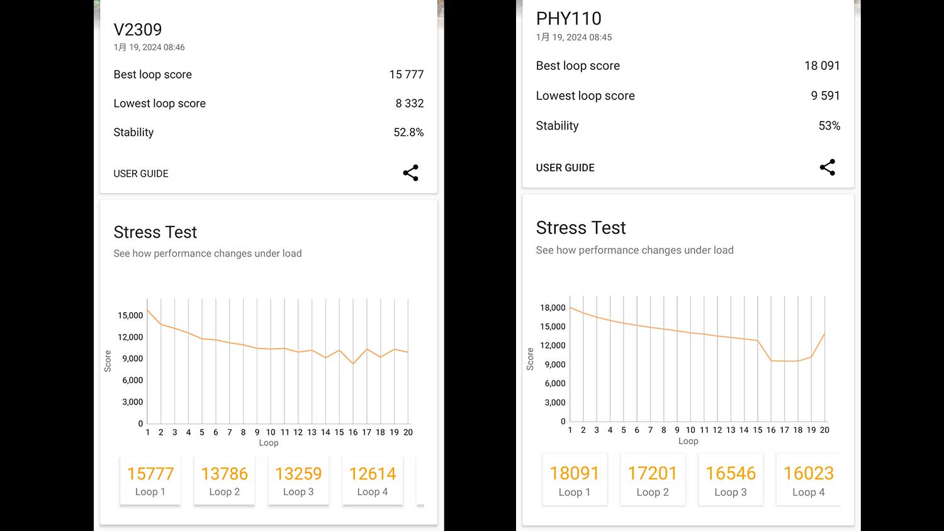Select Loop 4 score tile showing 16023

pyautogui.click(x=808, y=480)
